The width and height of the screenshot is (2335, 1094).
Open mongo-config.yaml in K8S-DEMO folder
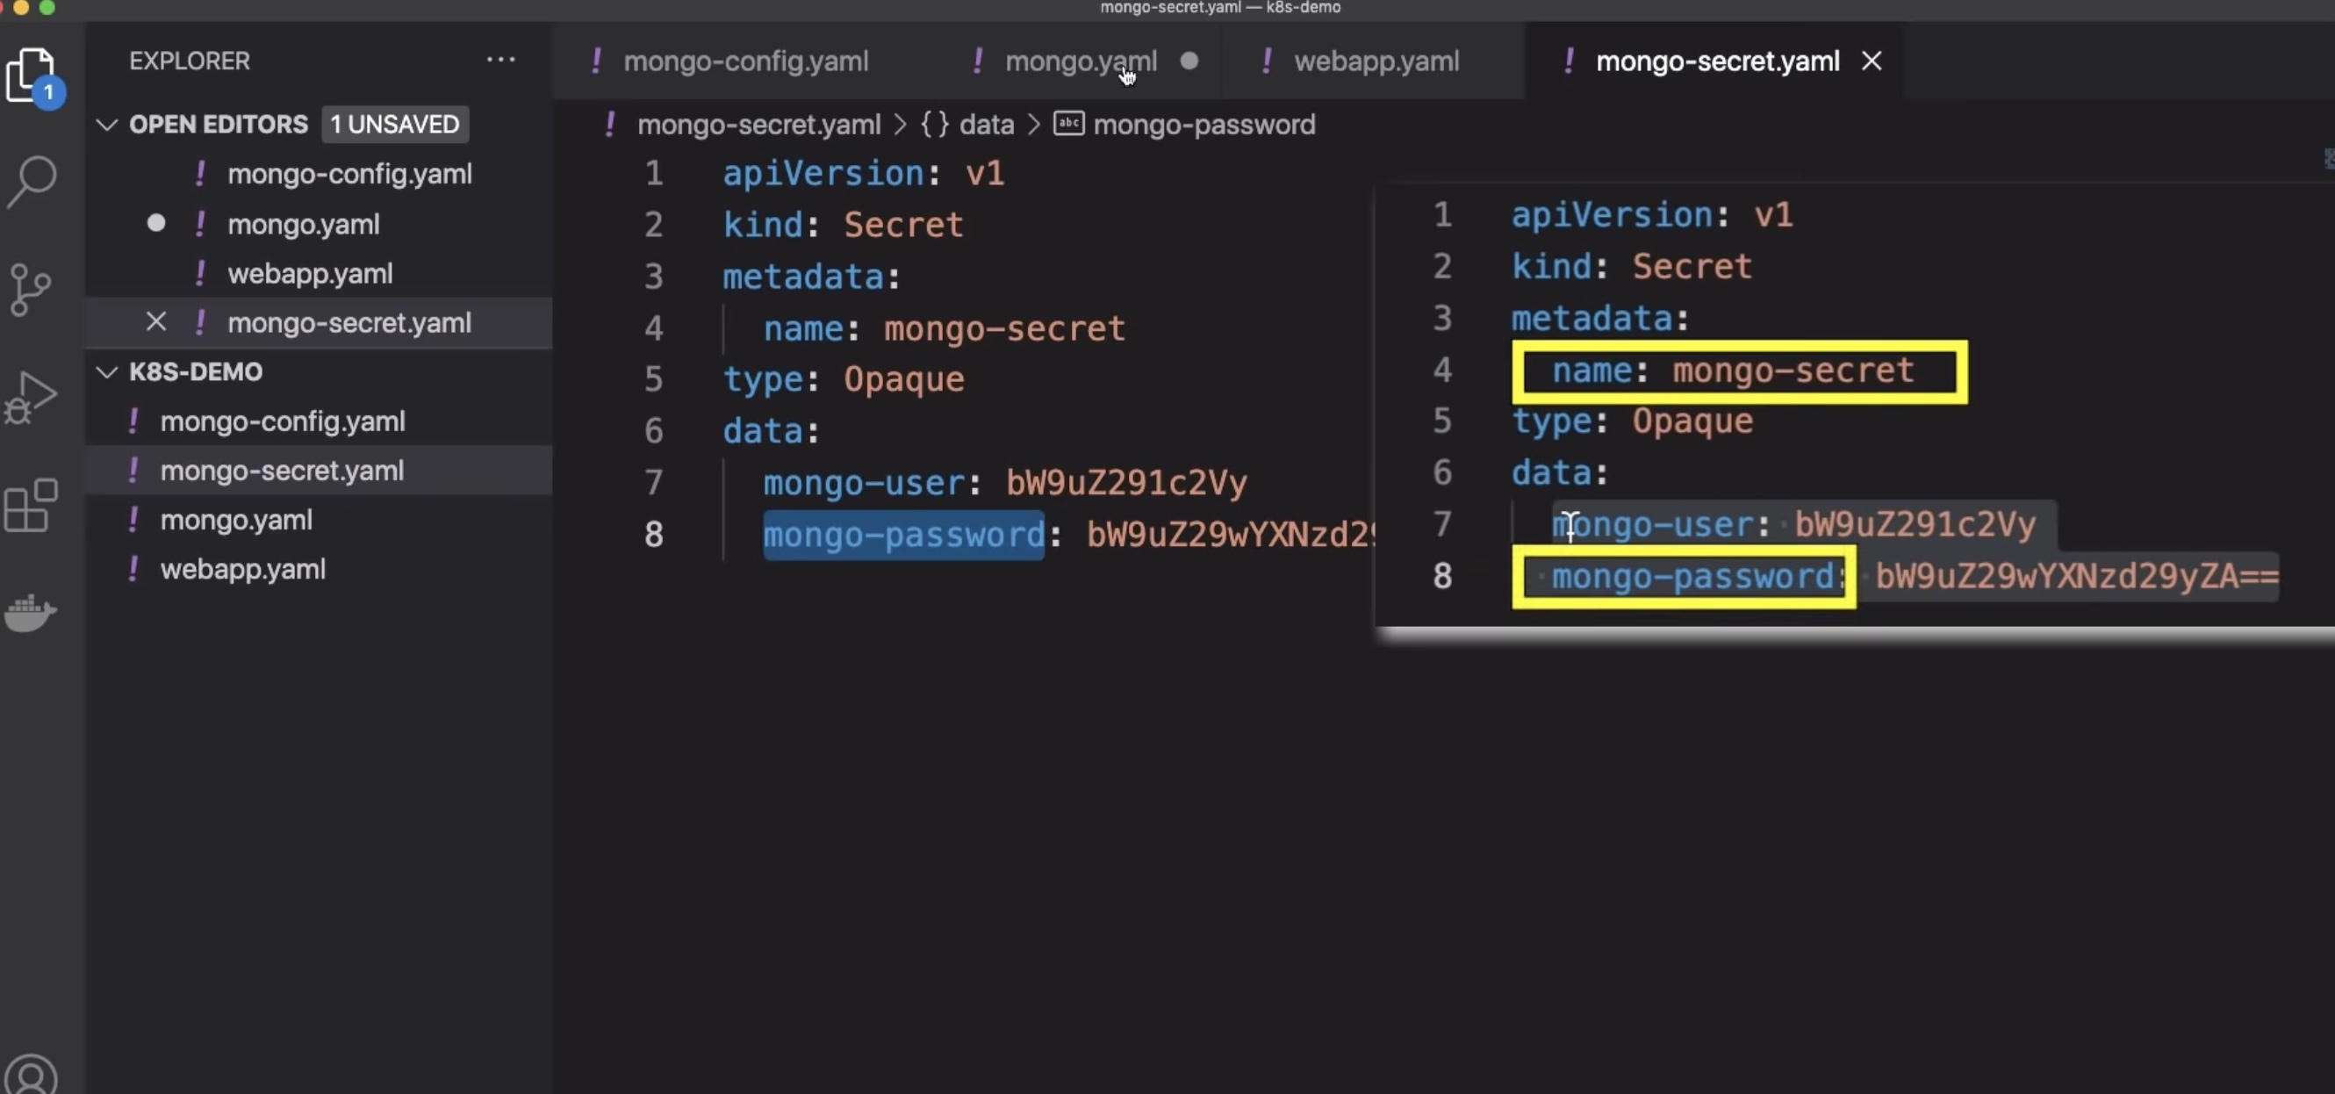tap(282, 421)
